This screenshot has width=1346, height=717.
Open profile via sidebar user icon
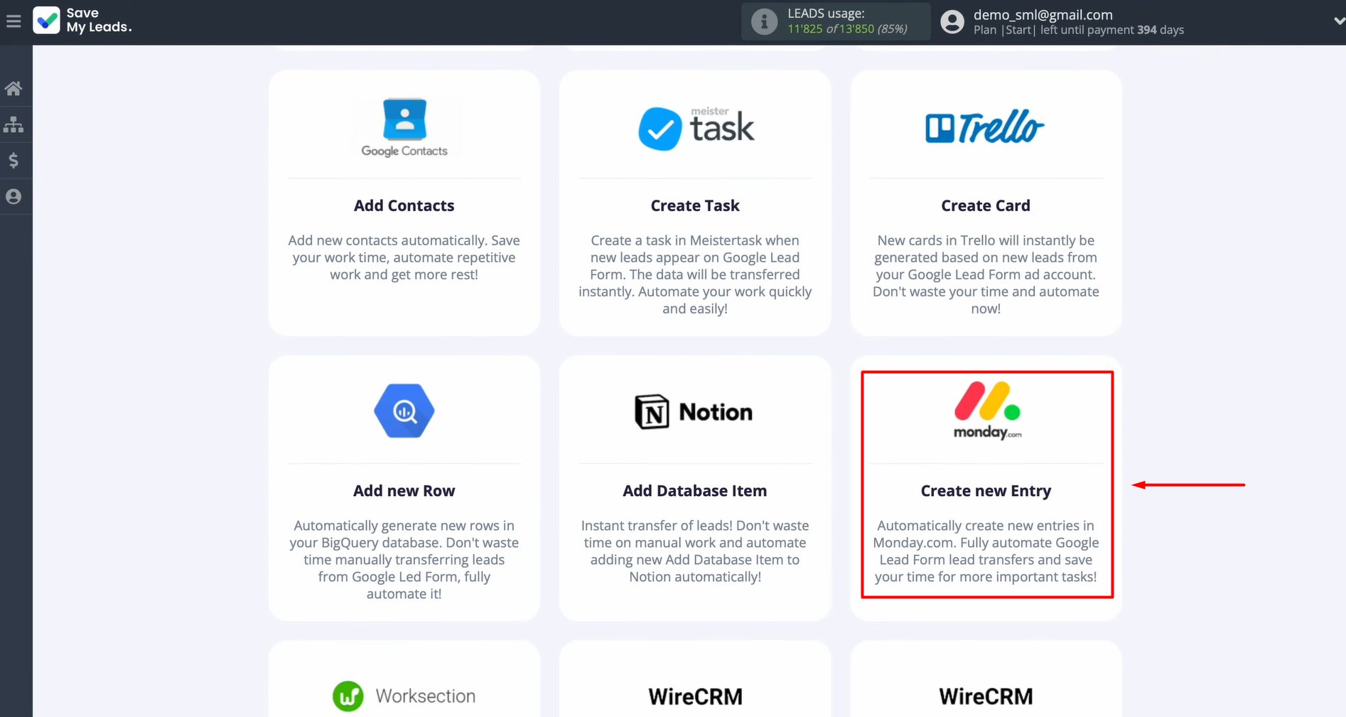coord(14,197)
